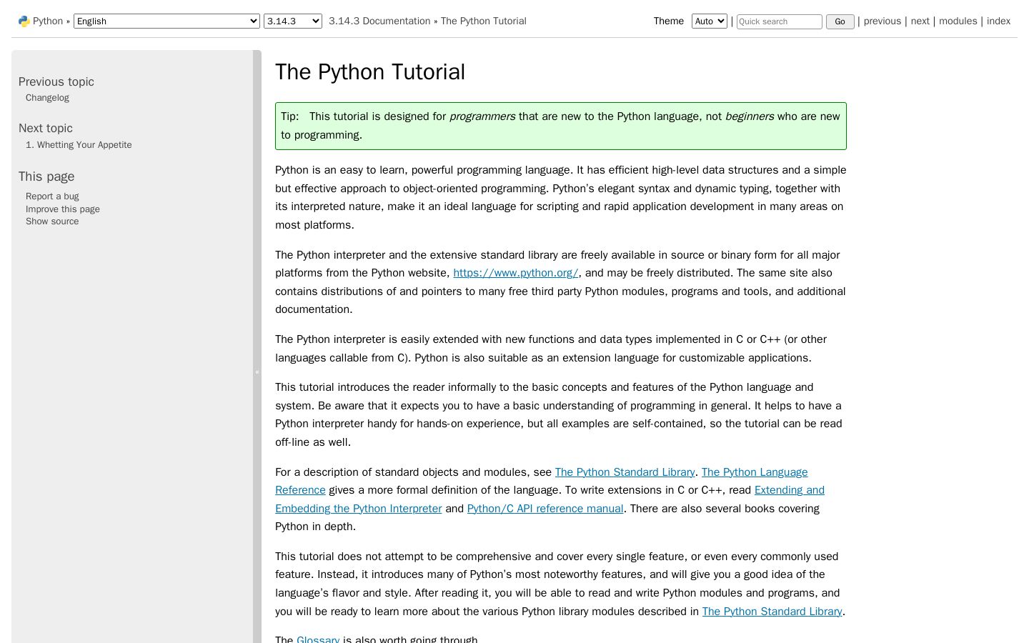Open the 3.14.3 version dropdown

293,21
